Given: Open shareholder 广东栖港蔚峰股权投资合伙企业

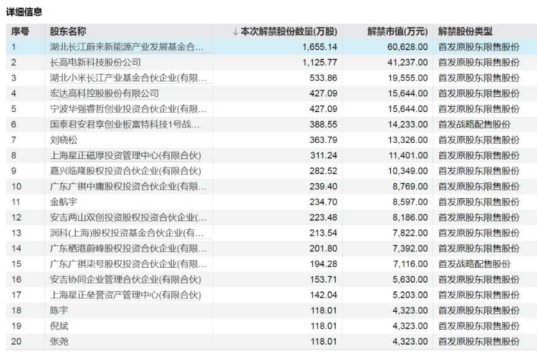Looking at the screenshot, I should [128, 248].
